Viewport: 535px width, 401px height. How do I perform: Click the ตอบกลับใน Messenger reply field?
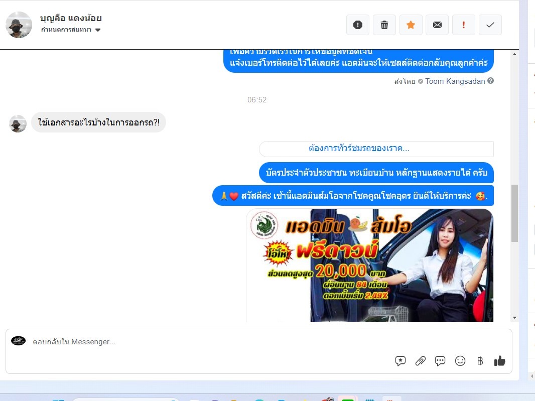point(201,342)
